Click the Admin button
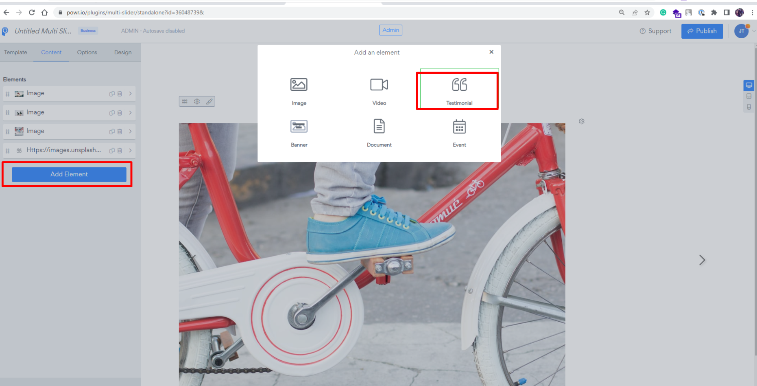757x386 pixels. tap(390, 30)
